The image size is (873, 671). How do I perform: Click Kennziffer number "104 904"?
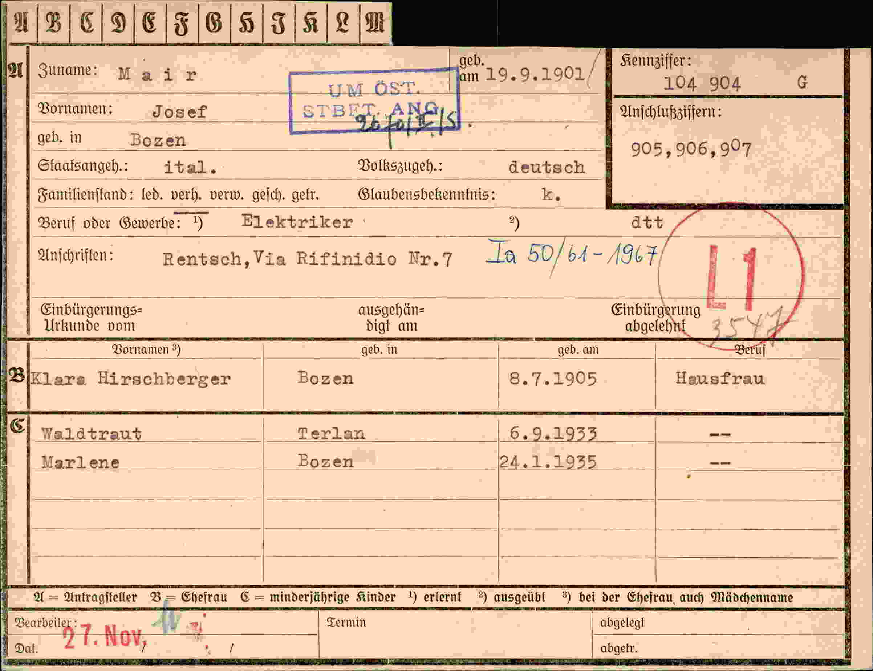click(702, 84)
